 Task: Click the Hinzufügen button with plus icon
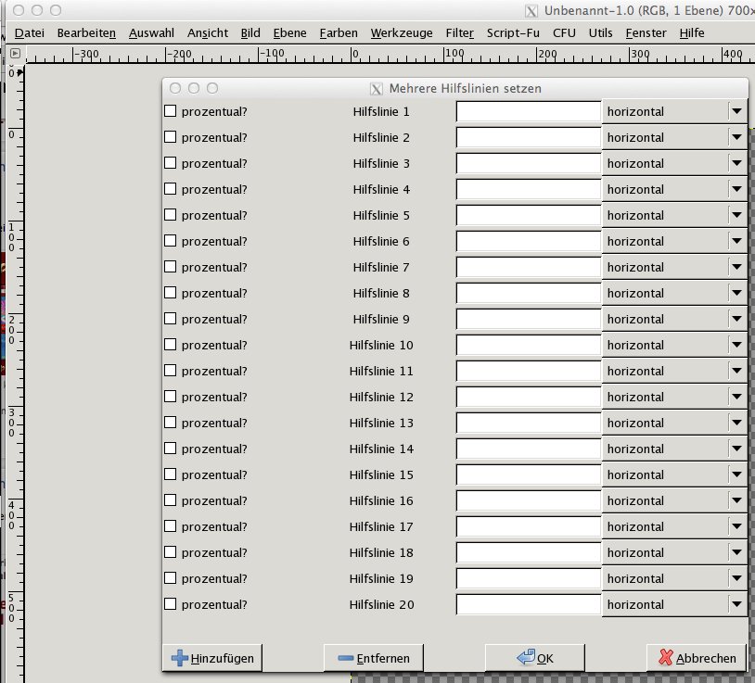(x=211, y=658)
